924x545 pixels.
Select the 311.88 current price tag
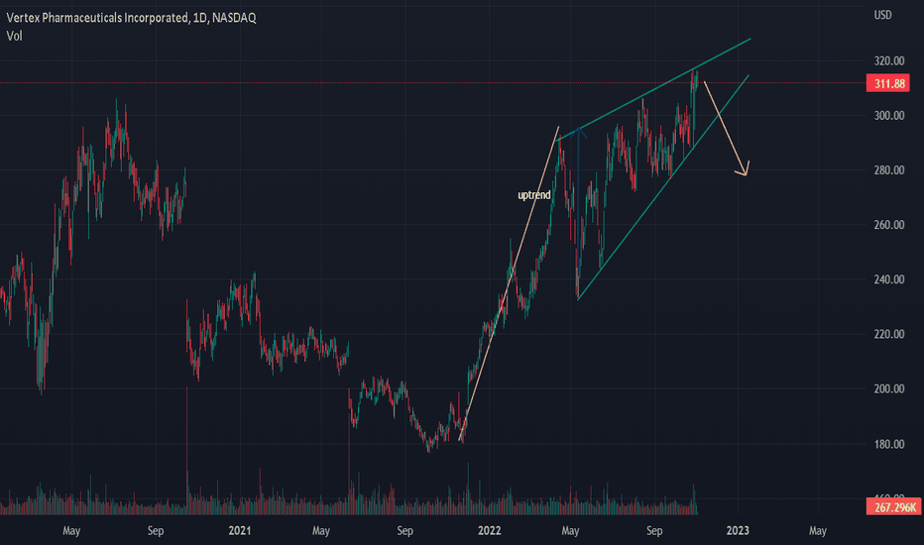(x=888, y=83)
